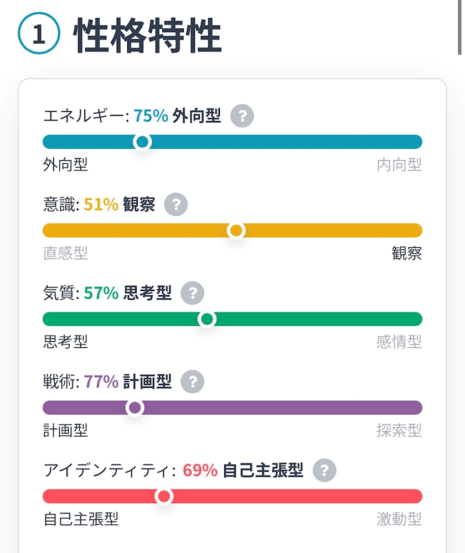Click the red アイデンティティ slider handle
This screenshot has height=553, width=465.
click(164, 496)
